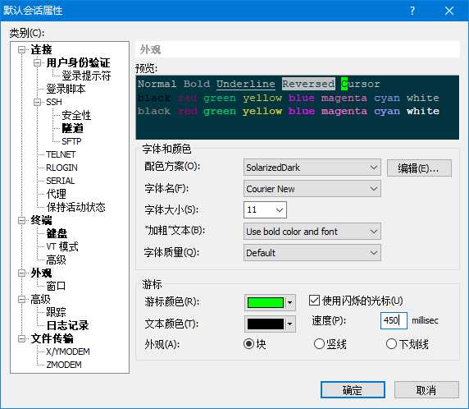
Task: Collapse the SSH tree node
Action: (37, 102)
